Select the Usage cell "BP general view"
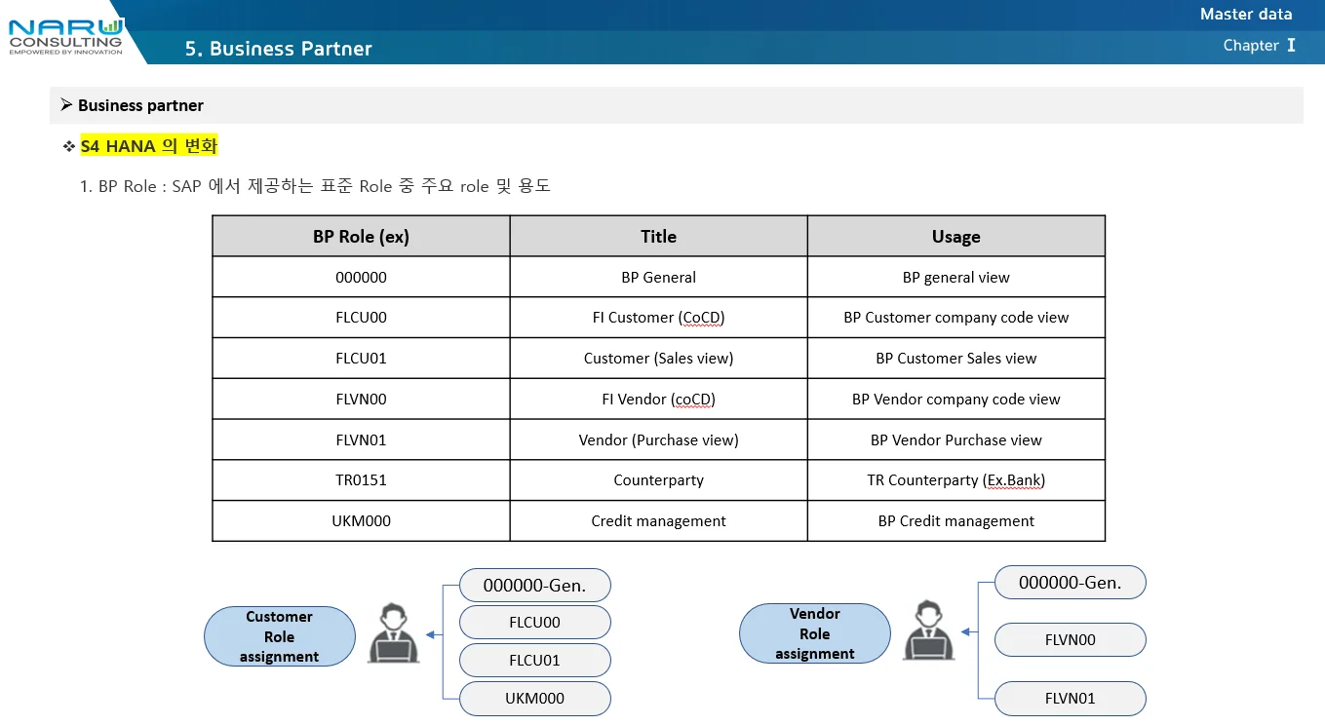The image size is (1325, 725). coord(956,277)
